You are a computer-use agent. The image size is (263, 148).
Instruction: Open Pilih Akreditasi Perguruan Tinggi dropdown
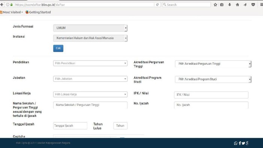(x=213, y=64)
